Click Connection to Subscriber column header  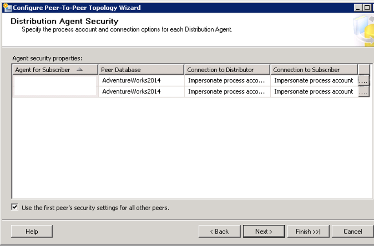click(x=314, y=70)
